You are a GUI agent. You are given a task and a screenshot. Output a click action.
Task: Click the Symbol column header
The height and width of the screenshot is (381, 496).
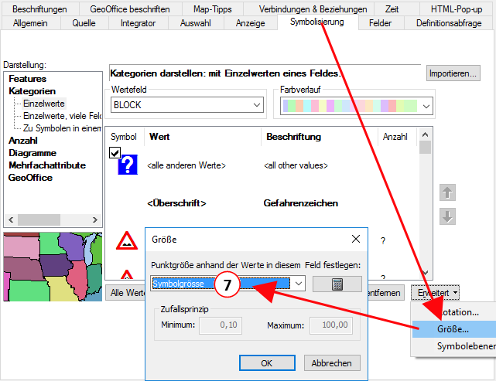(x=124, y=137)
